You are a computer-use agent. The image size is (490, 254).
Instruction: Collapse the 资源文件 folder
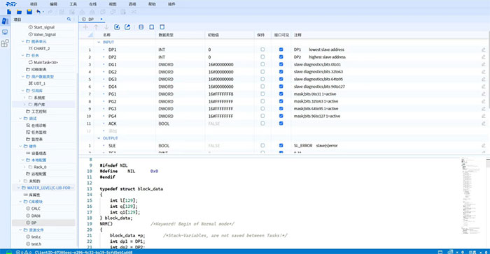20,230
